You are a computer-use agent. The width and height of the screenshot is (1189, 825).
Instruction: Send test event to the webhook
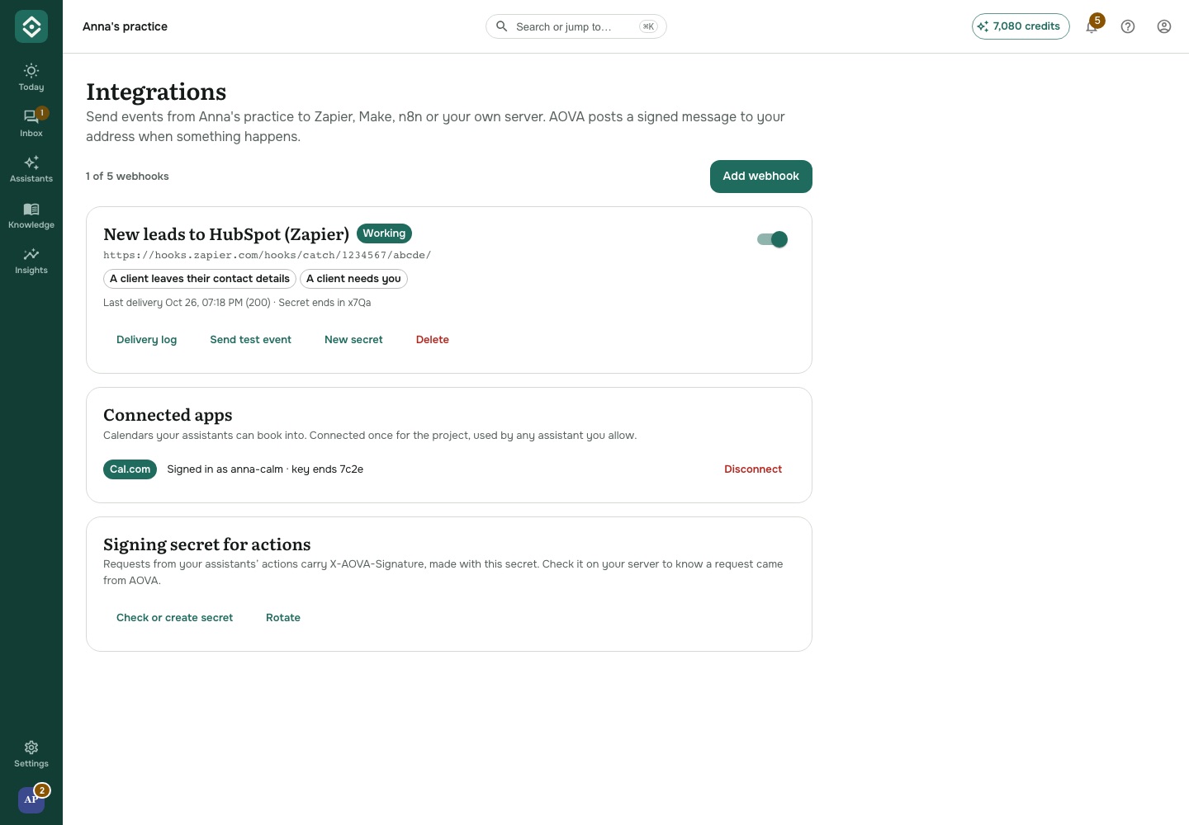251,340
